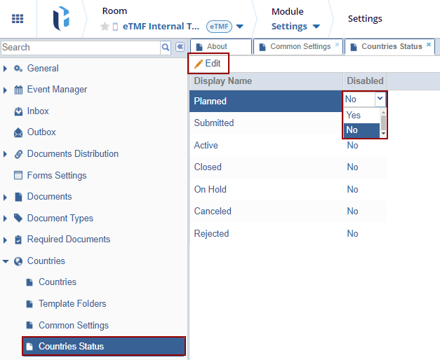440x360 pixels.
Task: Click the search magnifier icon
Action: point(166,47)
